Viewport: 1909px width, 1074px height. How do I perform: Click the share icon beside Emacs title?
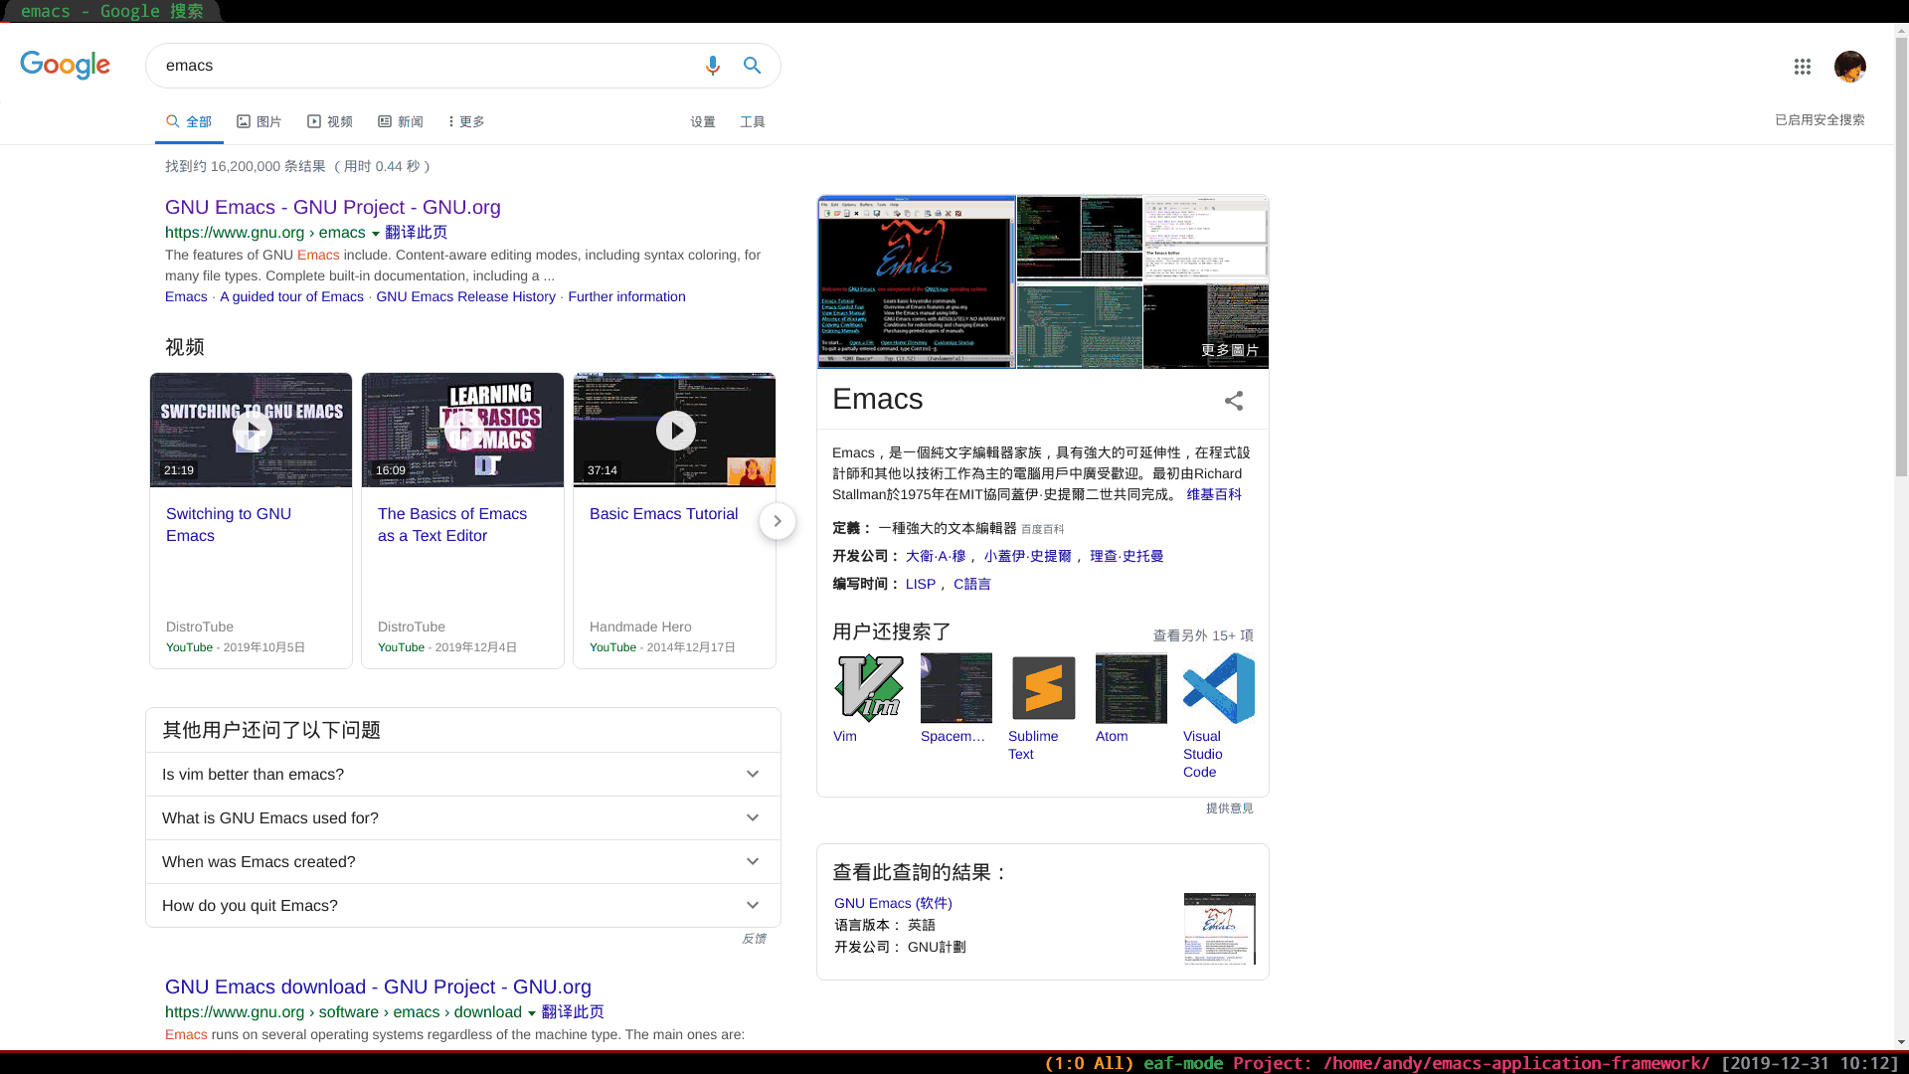coord(1234,401)
